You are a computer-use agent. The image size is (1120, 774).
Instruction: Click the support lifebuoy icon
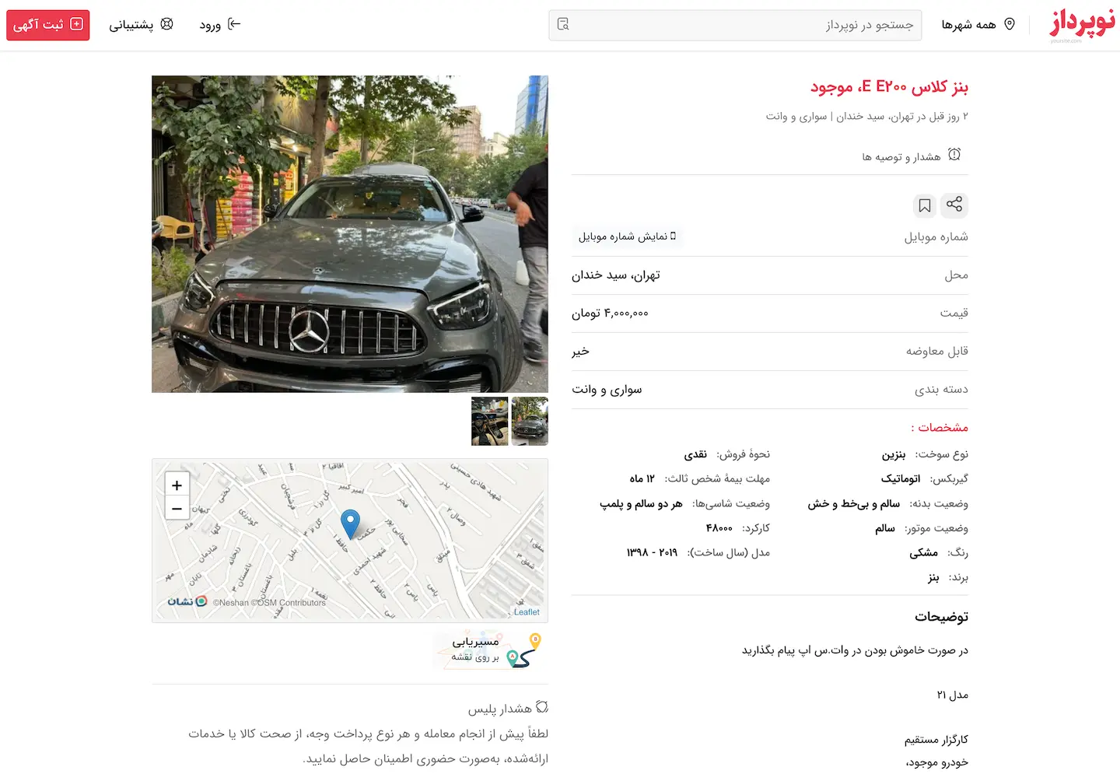tap(166, 24)
